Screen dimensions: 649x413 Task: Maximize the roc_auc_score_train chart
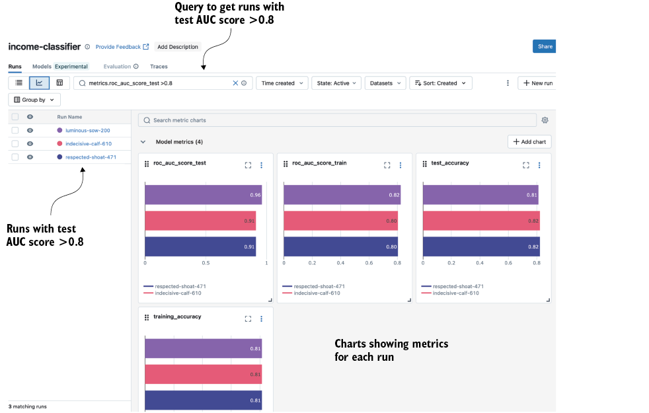click(387, 165)
